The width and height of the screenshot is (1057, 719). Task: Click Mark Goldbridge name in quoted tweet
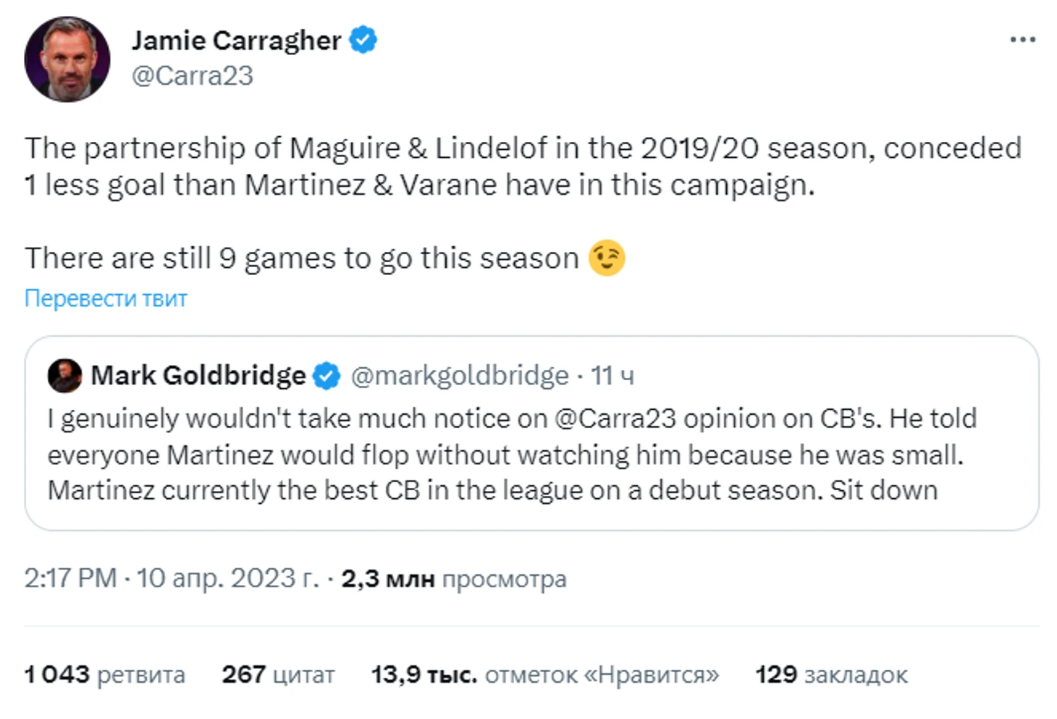pos(198,376)
